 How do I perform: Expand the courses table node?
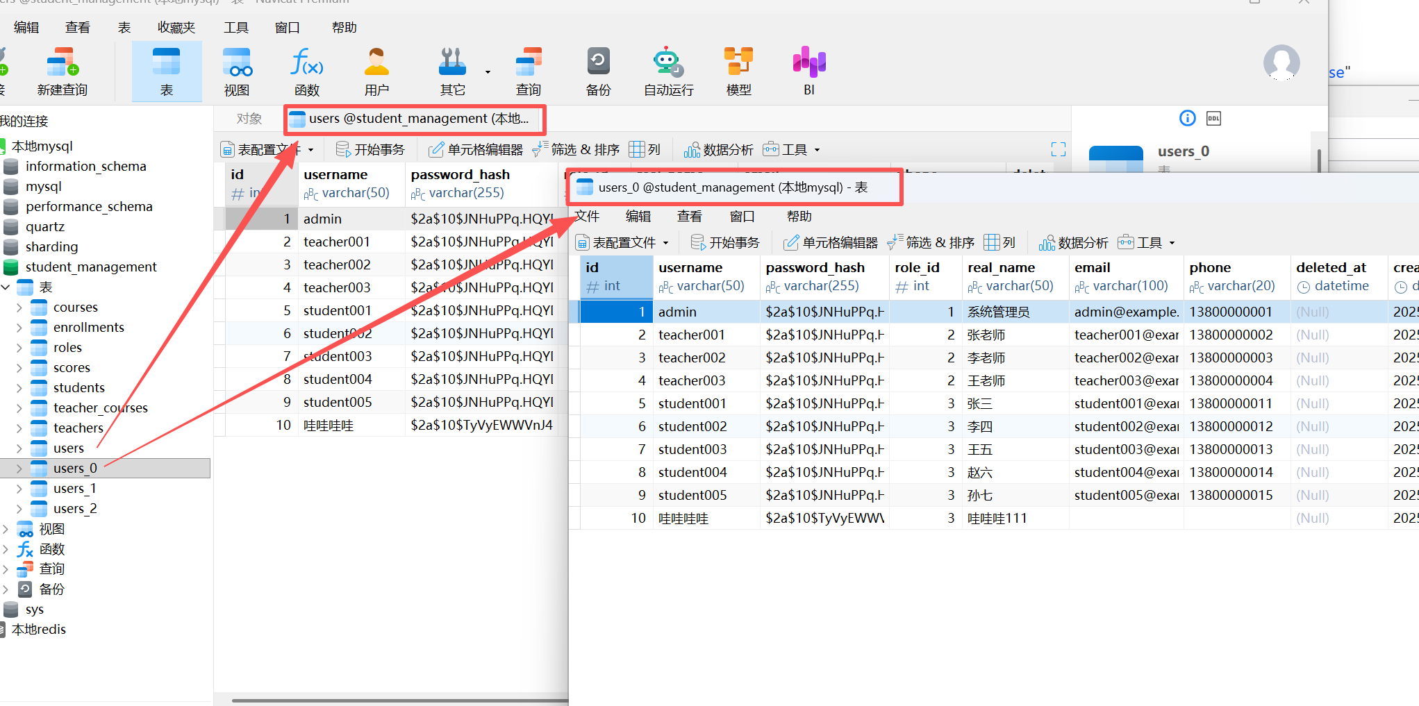pos(19,307)
